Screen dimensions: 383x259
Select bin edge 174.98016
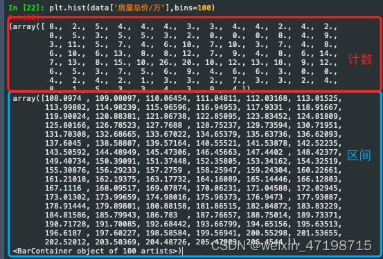point(166,197)
